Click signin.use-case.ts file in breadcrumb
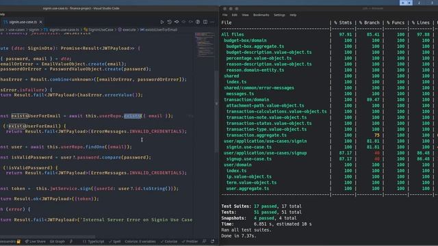Viewport: 438px width, 246px height. (x=62, y=29)
